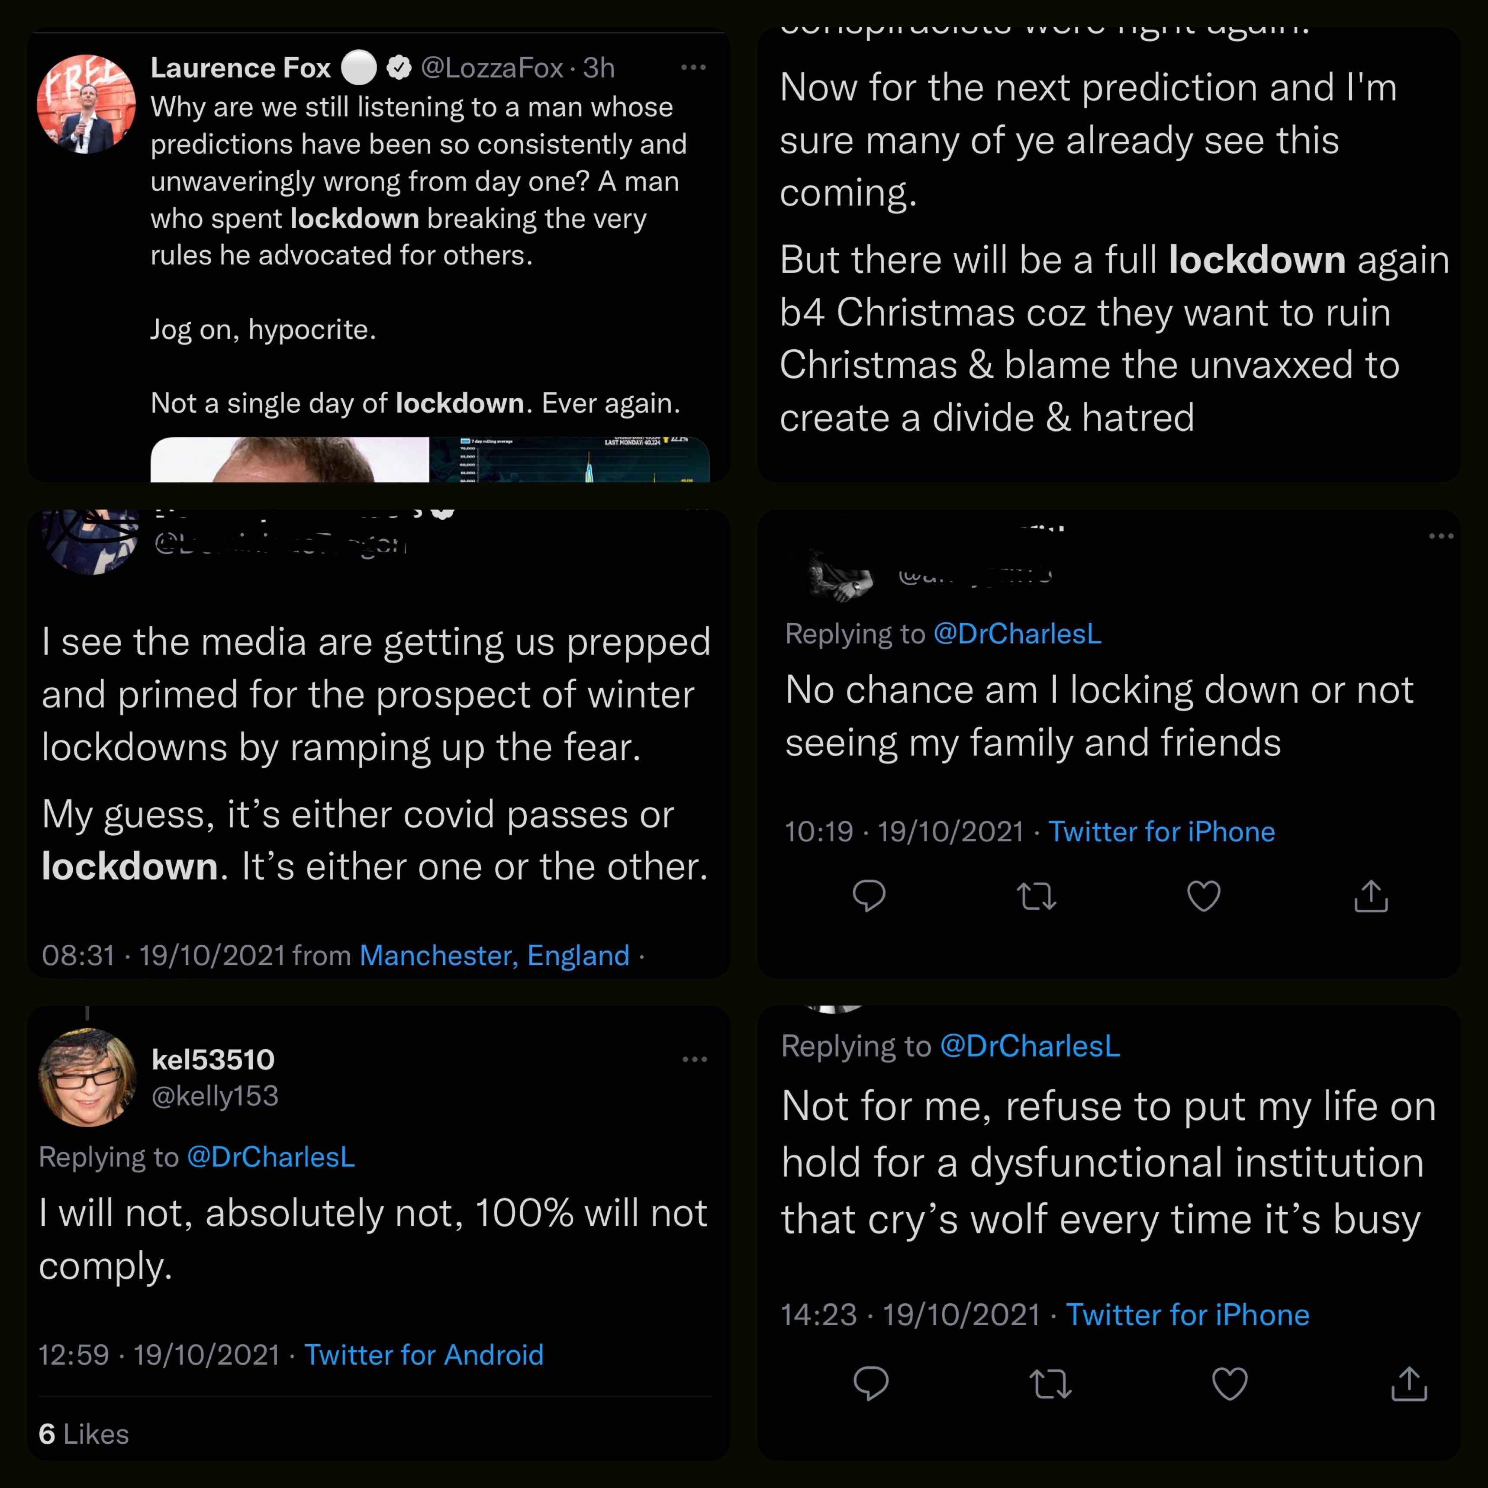This screenshot has width=1488, height=1488.
Task: View the 6 Likes list
Action: (84, 1434)
